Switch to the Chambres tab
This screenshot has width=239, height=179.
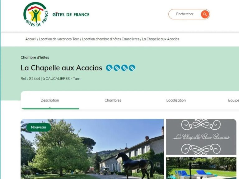click(x=113, y=100)
